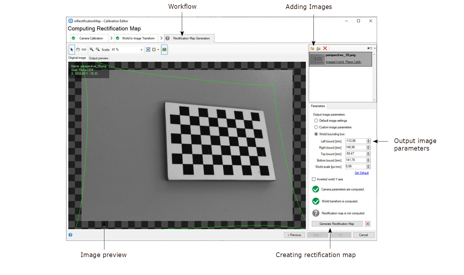The width and height of the screenshot is (464, 275).
Task: Open dropdown arrow beside crossed-square icon
Action: 158,49
